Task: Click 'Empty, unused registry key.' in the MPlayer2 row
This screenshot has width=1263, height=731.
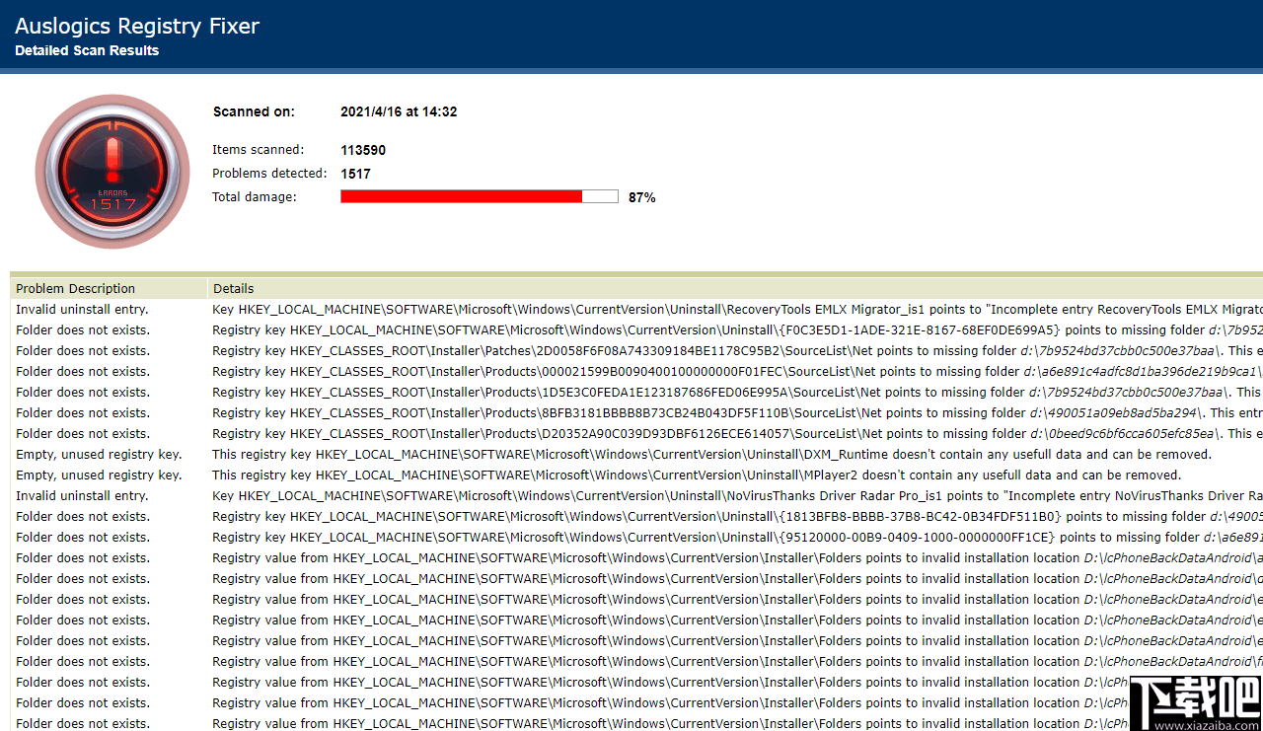Action: point(99,475)
